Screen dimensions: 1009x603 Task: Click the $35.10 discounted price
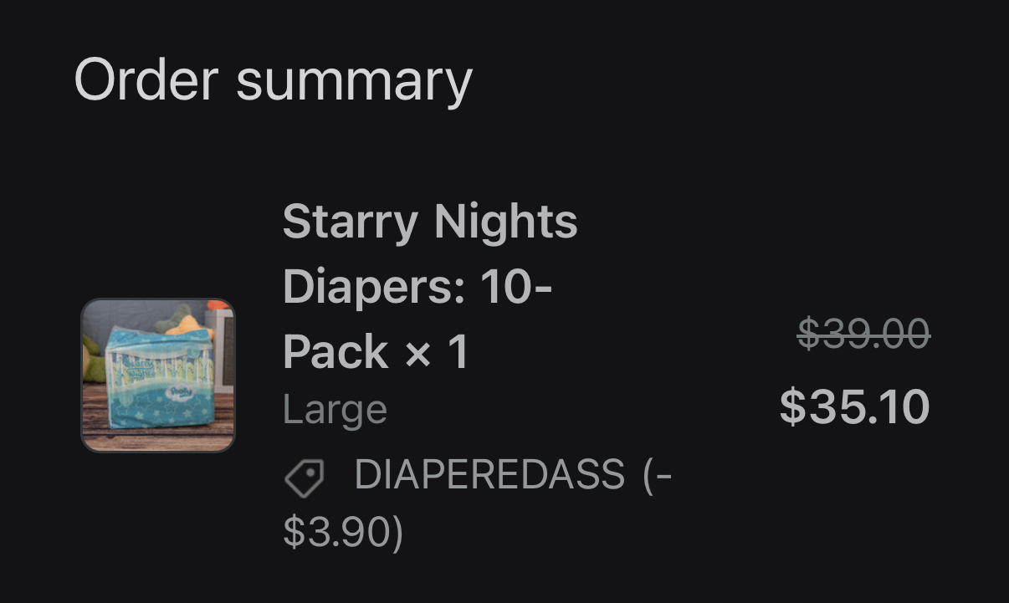854,406
